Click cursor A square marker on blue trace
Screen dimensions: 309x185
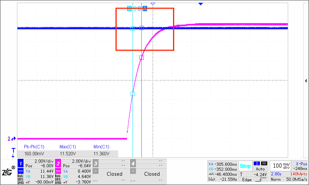[141, 28]
